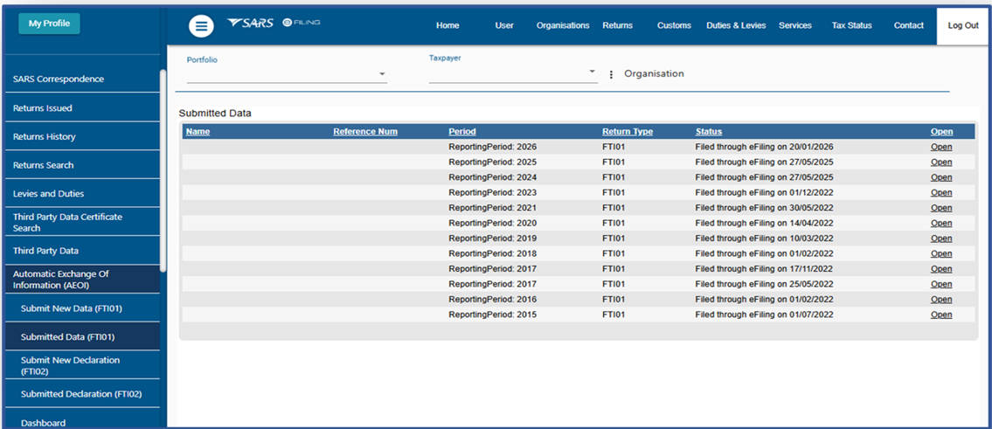Click the My Profile button
992x429 pixels.
pyautogui.click(x=49, y=24)
